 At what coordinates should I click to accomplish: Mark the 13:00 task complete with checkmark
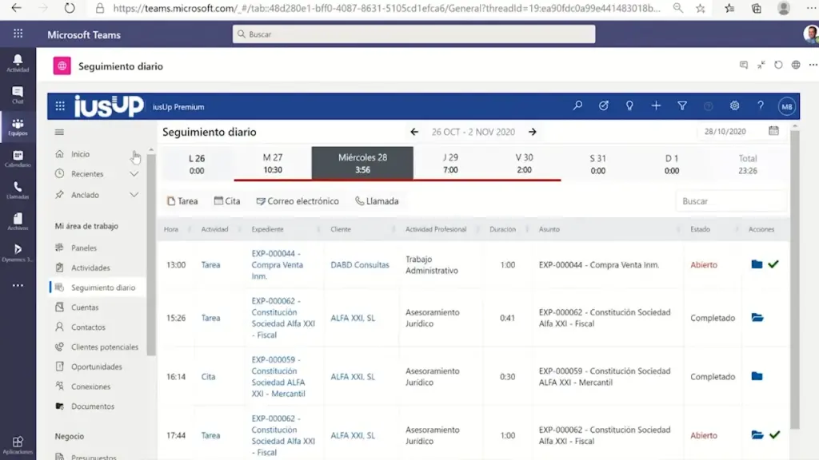[x=773, y=264]
